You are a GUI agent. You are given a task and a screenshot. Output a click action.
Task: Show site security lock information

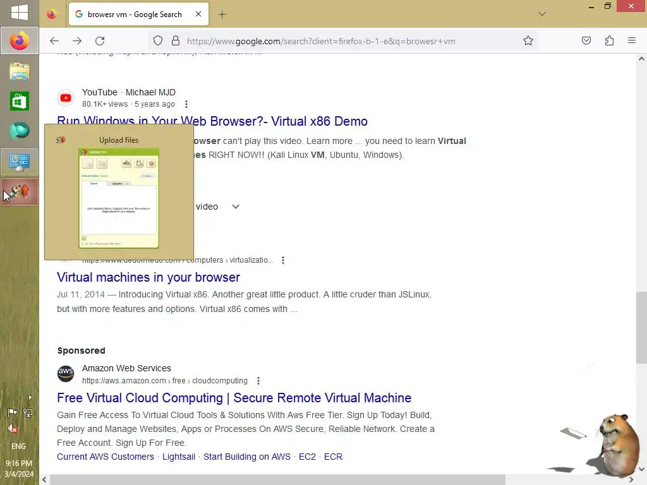[x=176, y=41]
